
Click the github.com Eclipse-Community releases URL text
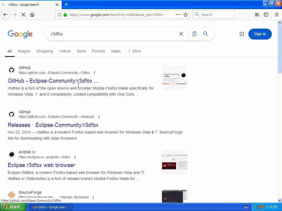[x=56, y=117]
